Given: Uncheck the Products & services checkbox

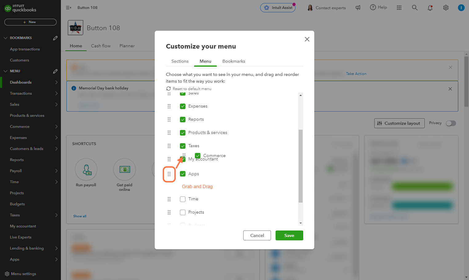Looking at the screenshot, I should click(x=183, y=133).
